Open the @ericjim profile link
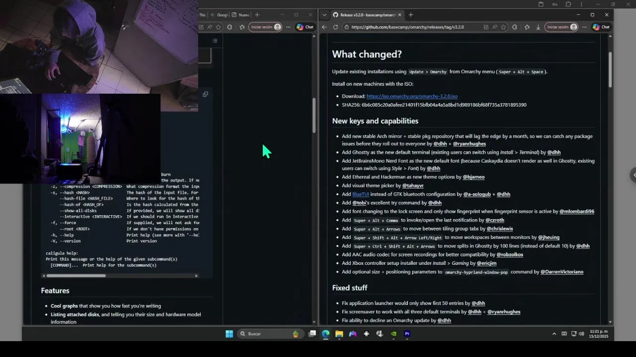The image size is (636, 357). [x=486, y=263]
